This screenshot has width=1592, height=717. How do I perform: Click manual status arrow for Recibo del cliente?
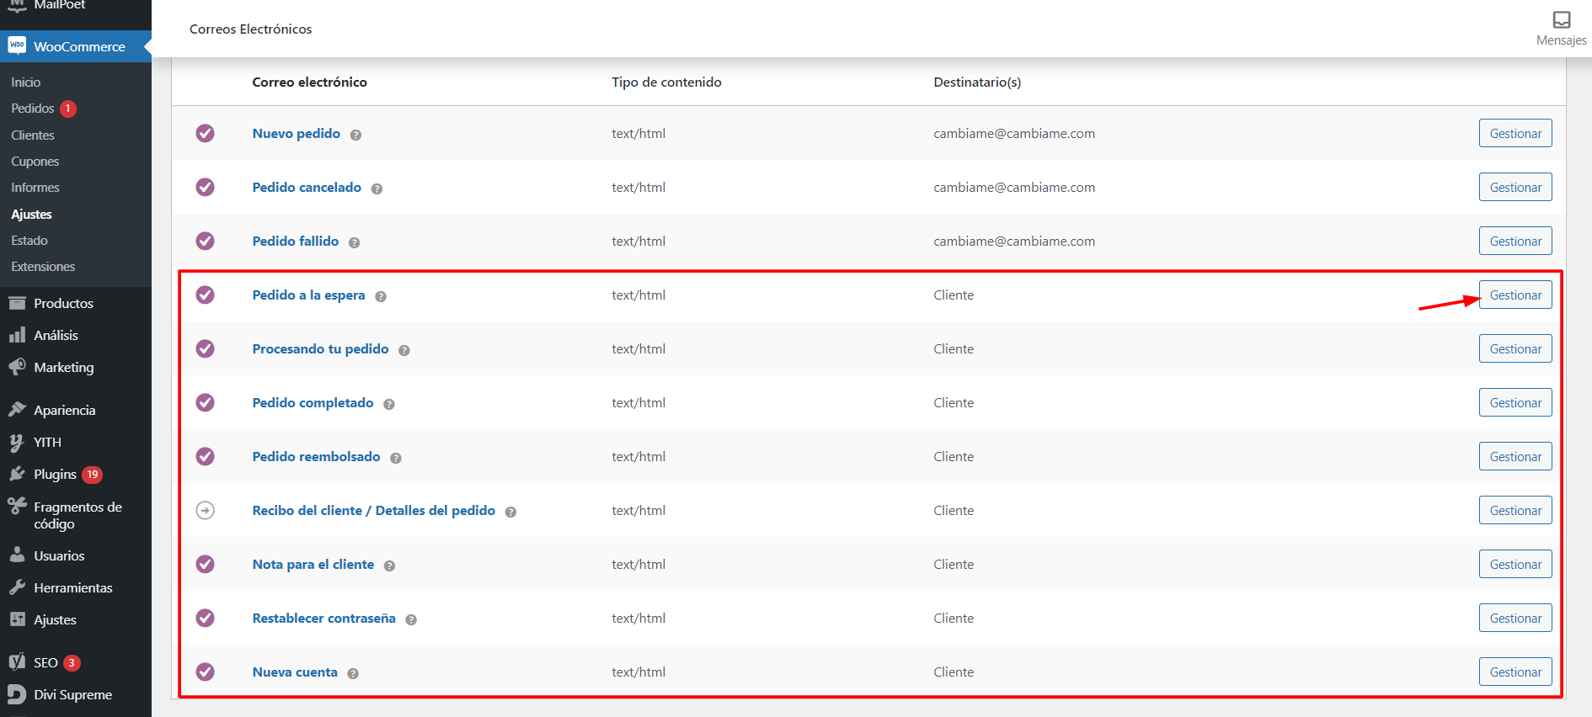[x=205, y=510]
